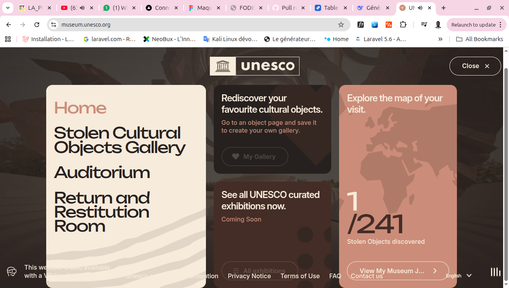Switch to the Table tab
This screenshot has height=288, width=509.
(331, 8)
